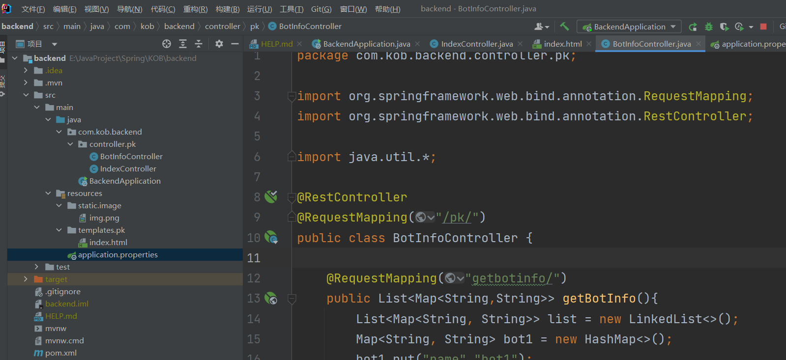Click the Build Project hammer icon
Viewport: 786px width, 360px height.
[564, 27]
